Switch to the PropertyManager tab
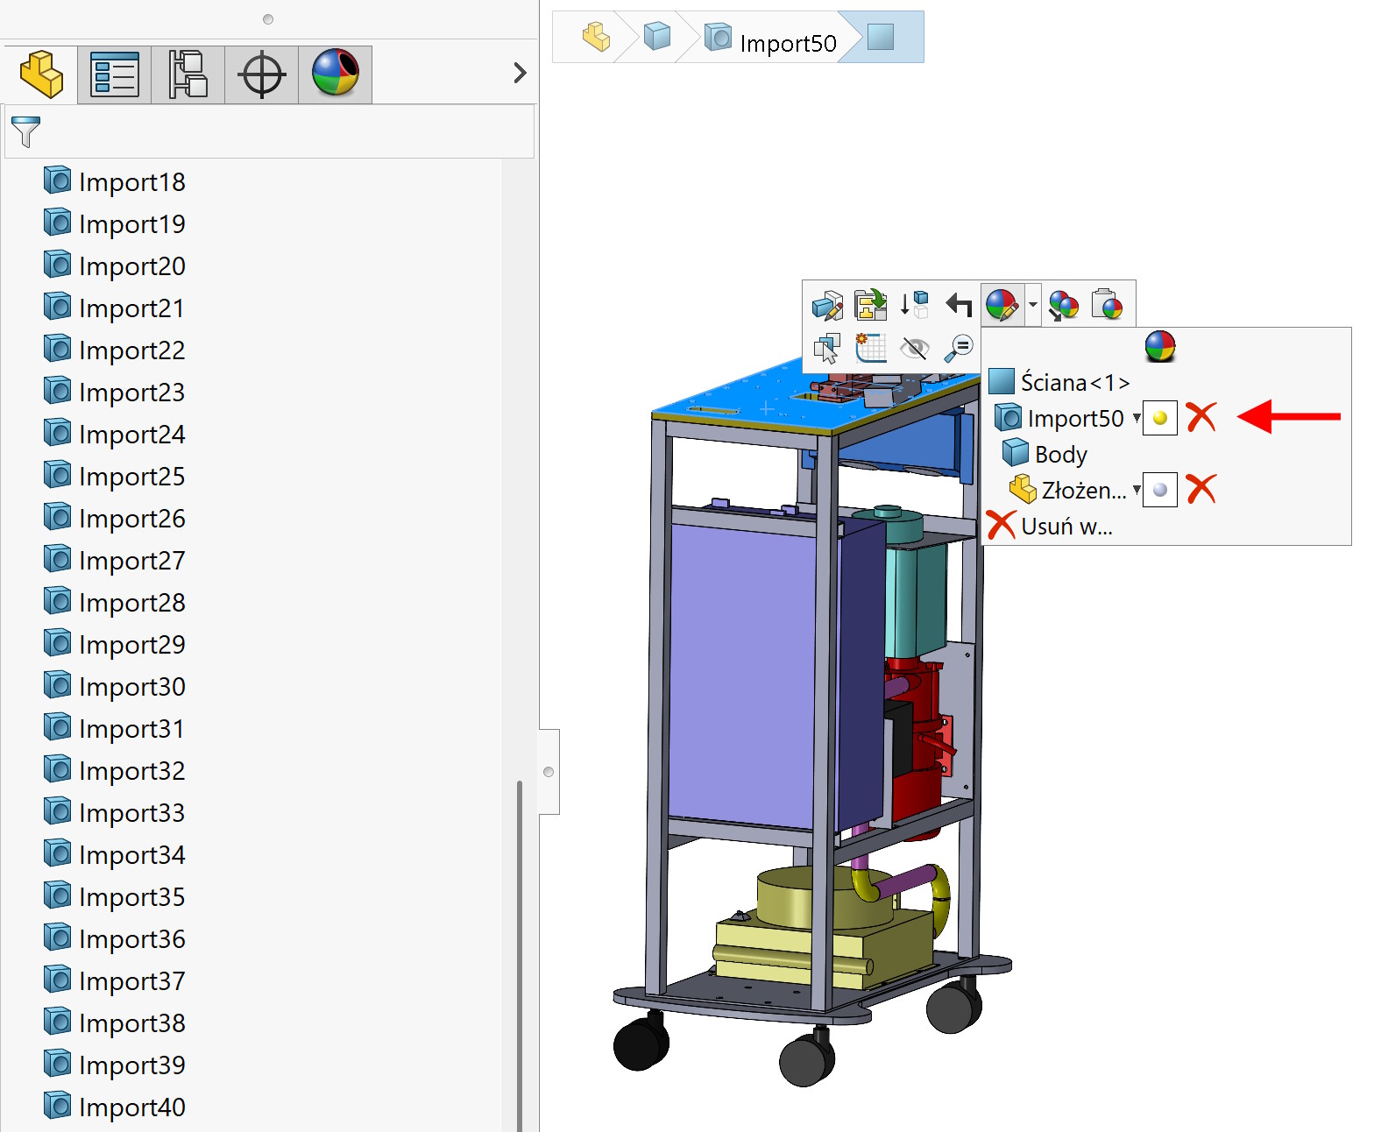The height and width of the screenshot is (1132, 1374). (115, 74)
